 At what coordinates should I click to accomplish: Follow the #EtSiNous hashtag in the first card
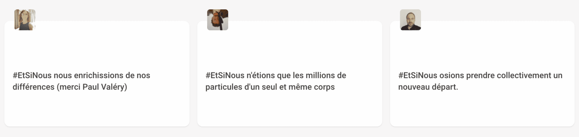(x=32, y=75)
